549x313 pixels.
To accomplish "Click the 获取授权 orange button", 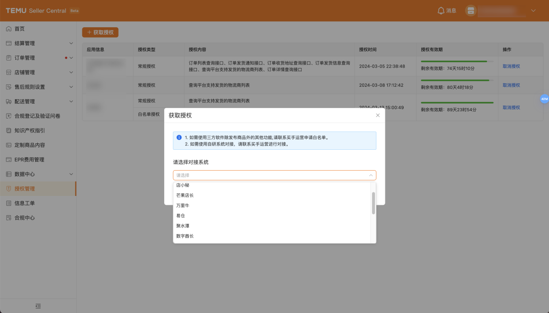I will pos(100,32).
